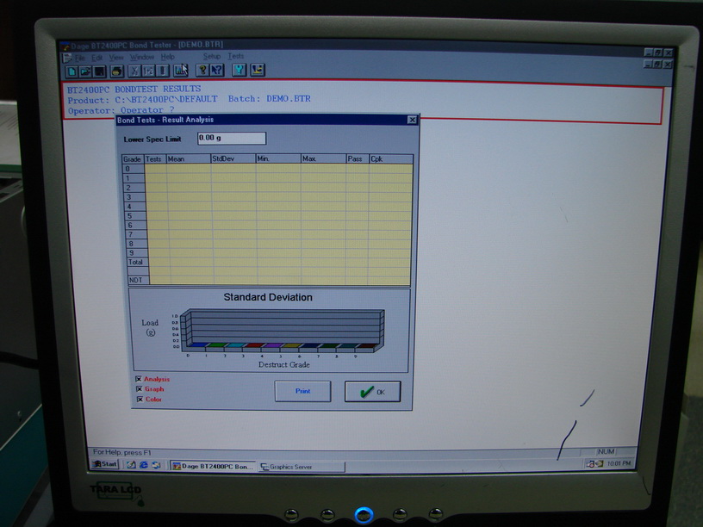Click the bar chart analysis toolbar icon
Image resolution: width=703 pixels, height=527 pixels.
tap(181, 71)
